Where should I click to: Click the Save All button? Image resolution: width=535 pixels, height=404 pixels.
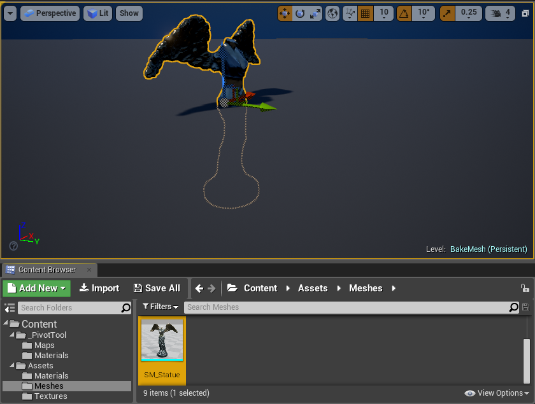tap(157, 288)
